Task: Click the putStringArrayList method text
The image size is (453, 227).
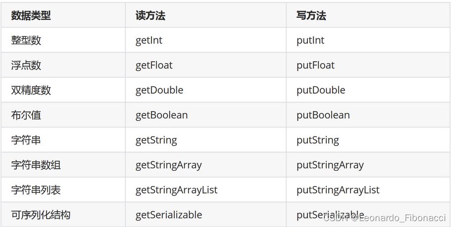Action: click(338, 190)
